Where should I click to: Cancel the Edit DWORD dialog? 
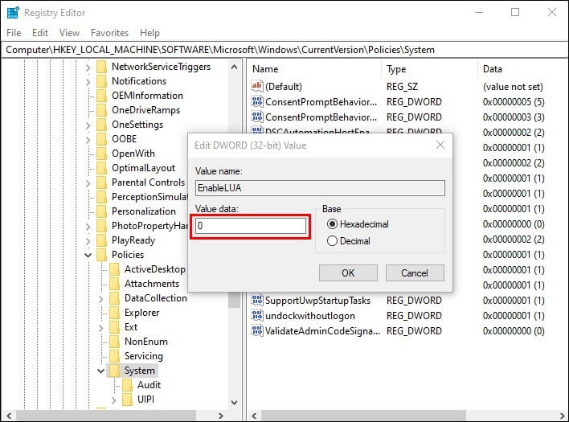click(x=415, y=272)
